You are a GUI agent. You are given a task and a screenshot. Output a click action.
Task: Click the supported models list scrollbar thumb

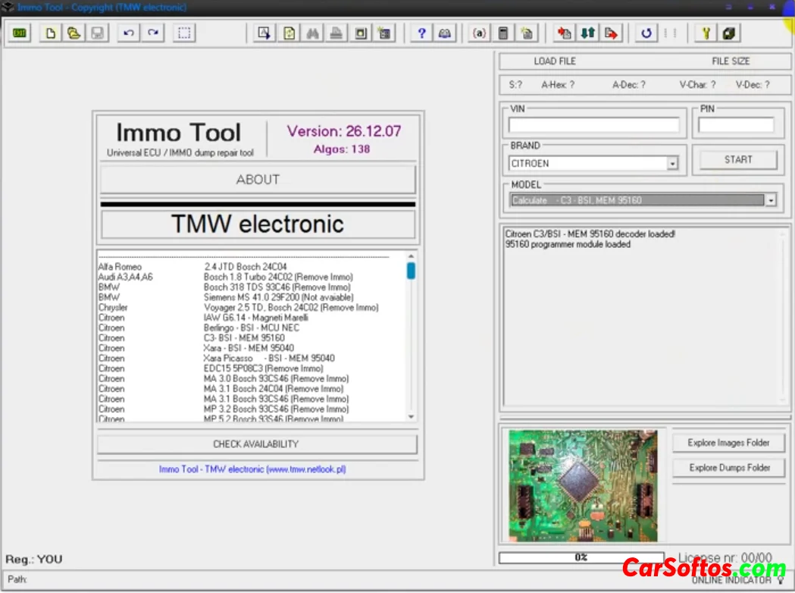tap(411, 271)
